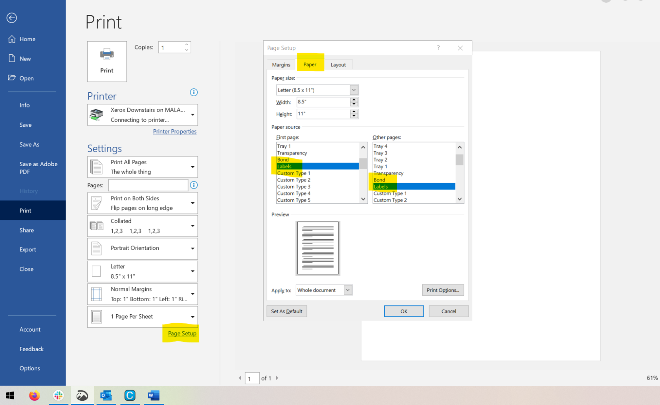The height and width of the screenshot is (405, 660).
Task: Open Word from the taskbar
Action: point(154,395)
